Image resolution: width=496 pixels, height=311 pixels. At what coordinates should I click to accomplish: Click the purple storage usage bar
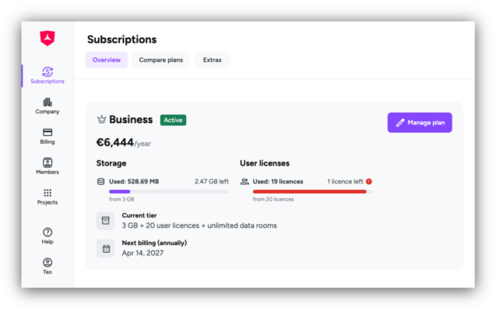pyautogui.click(x=120, y=191)
